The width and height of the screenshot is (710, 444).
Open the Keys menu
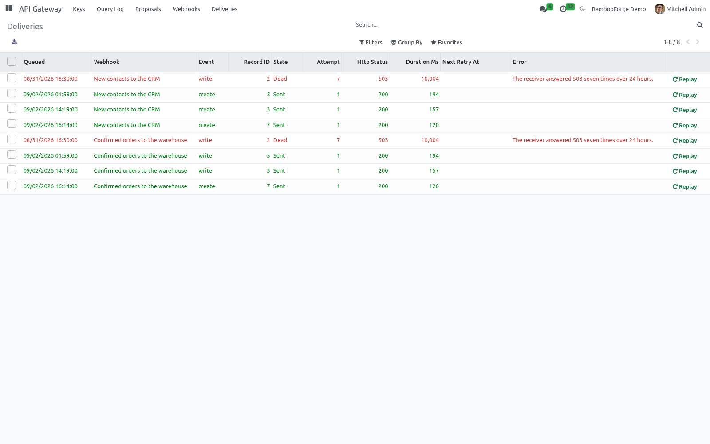(x=79, y=9)
